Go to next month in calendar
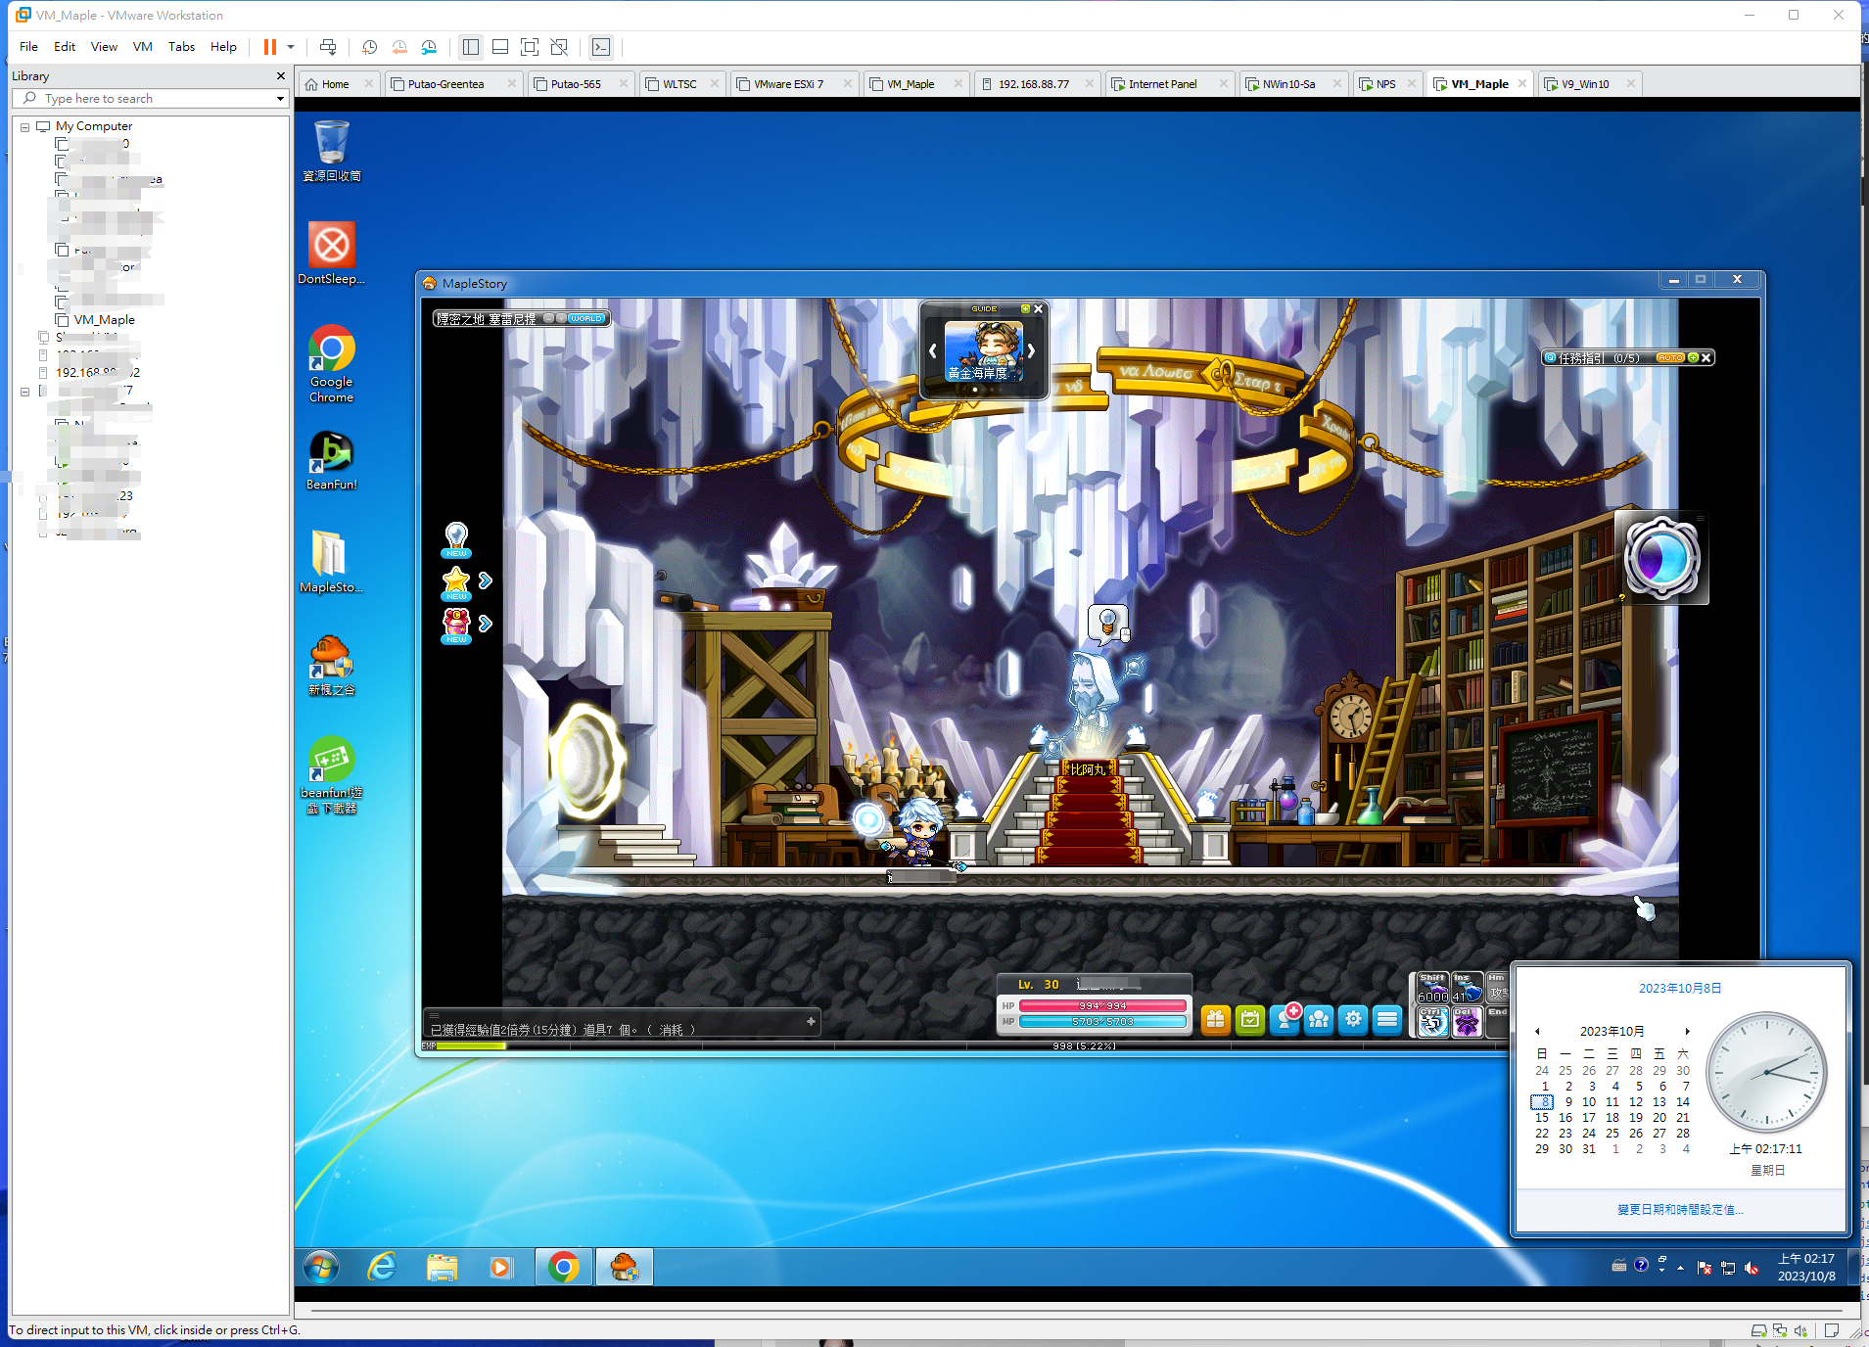The image size is (1869, 1347). (1687, 1031)
